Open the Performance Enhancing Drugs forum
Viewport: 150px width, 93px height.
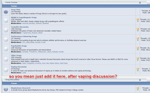[24, 36]
